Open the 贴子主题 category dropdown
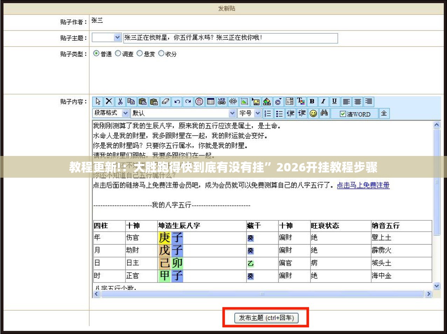 pyautogui.click(x=106, y=38)
